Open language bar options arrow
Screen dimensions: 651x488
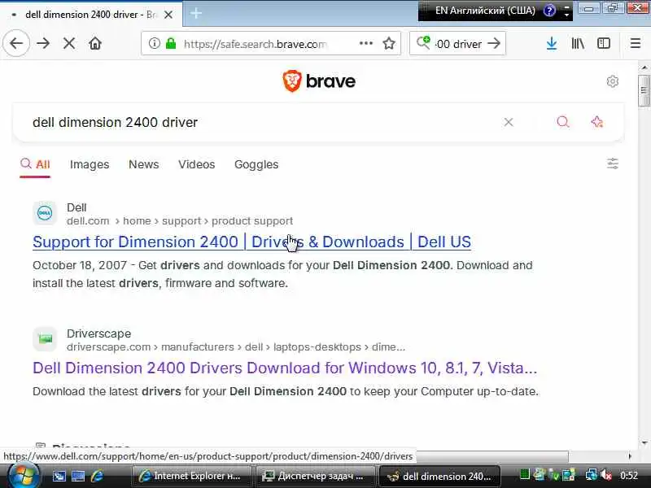pos(566,15)
